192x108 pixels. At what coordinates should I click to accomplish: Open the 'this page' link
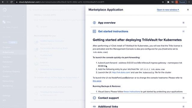(x=97, y=81)
